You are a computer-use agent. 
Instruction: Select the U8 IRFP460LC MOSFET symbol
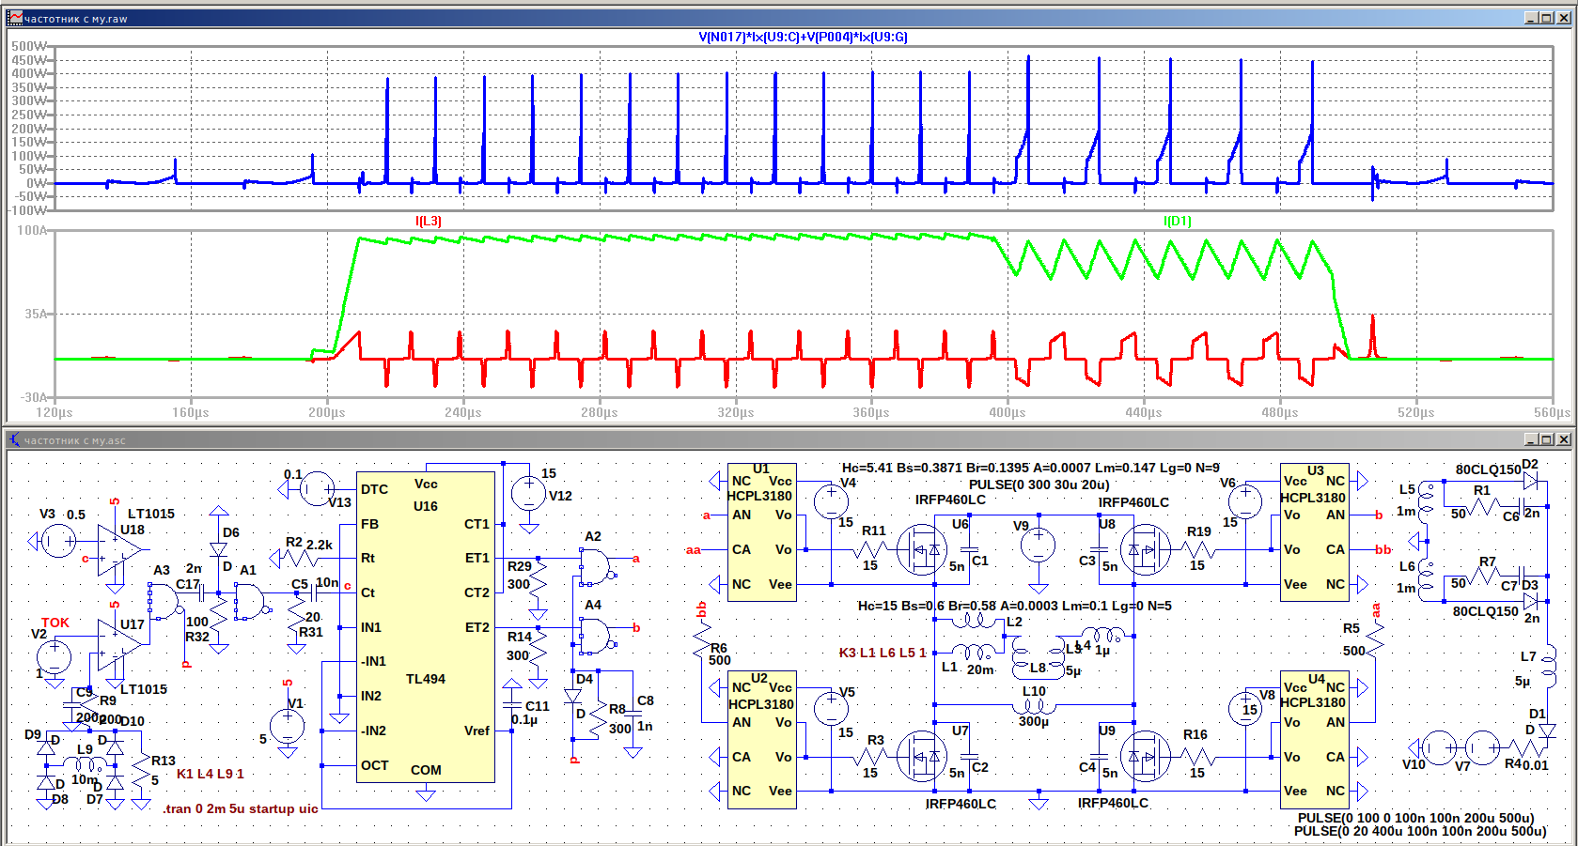[1146, 549]
